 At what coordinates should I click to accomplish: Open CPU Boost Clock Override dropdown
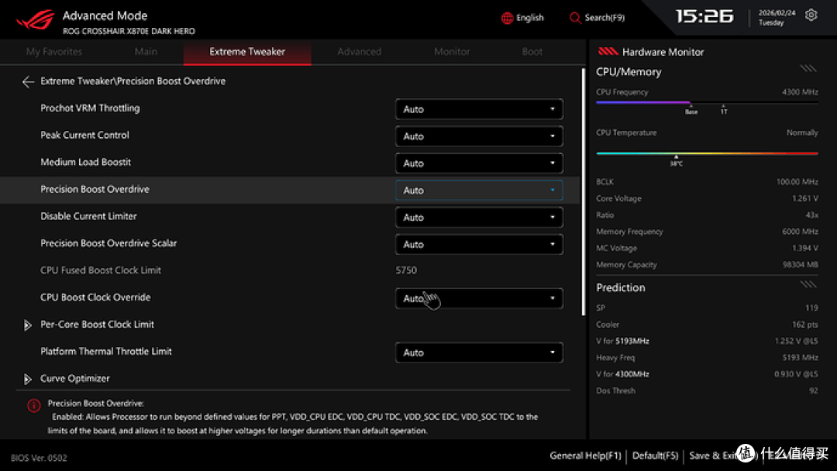click(x=479, y=298)
